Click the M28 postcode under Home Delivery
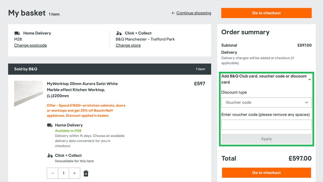 tap(18, 39)
